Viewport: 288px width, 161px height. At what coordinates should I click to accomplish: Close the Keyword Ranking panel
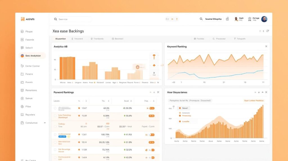[x=266, y=46]
